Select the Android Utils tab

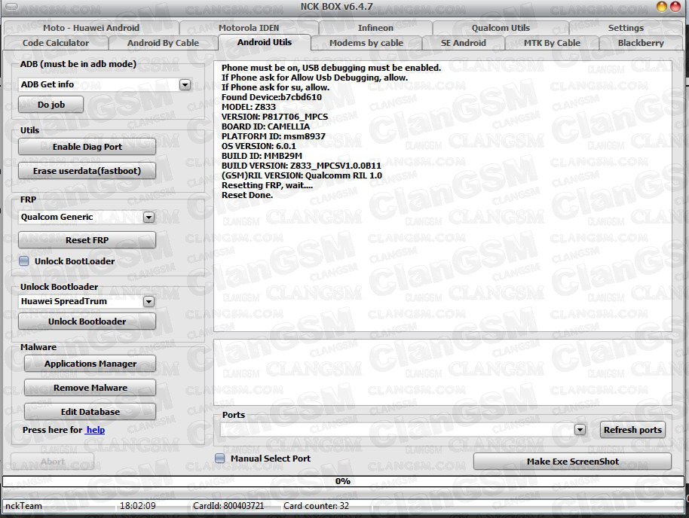pos(265,42)
